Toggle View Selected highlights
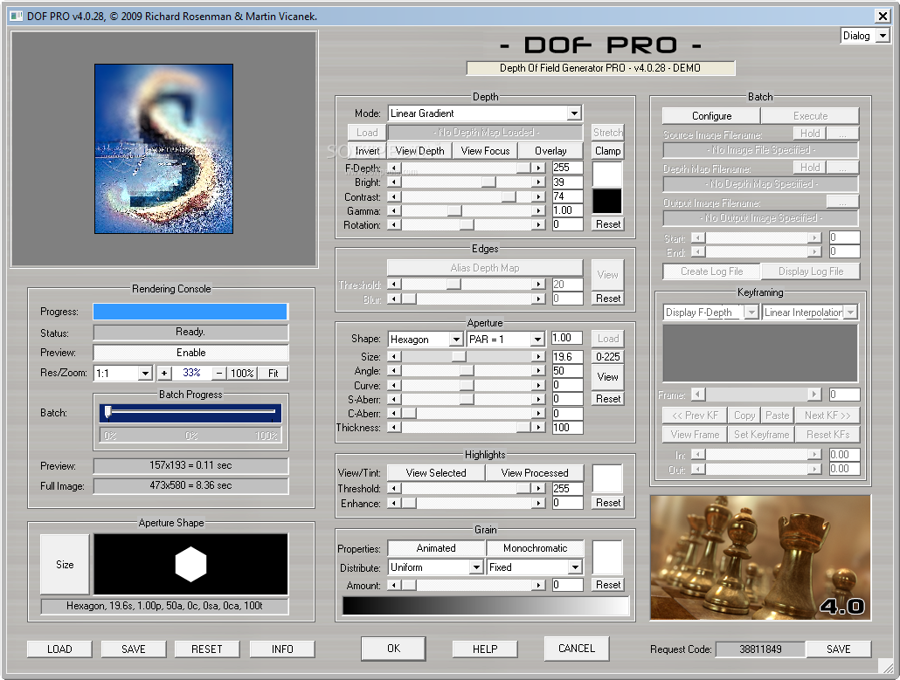The height and width of the screenshot is (680, 900). coord(436,473)
